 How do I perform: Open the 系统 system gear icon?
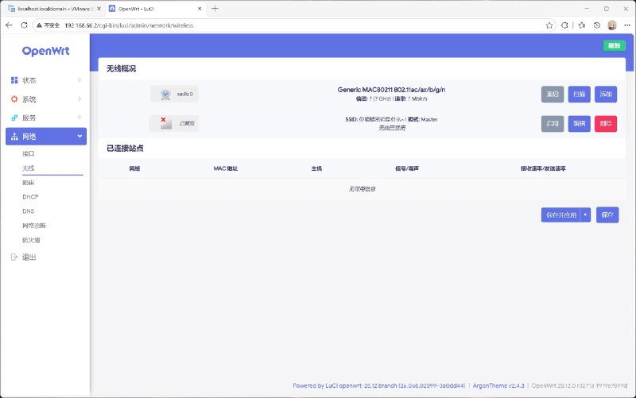click(14, 99)
